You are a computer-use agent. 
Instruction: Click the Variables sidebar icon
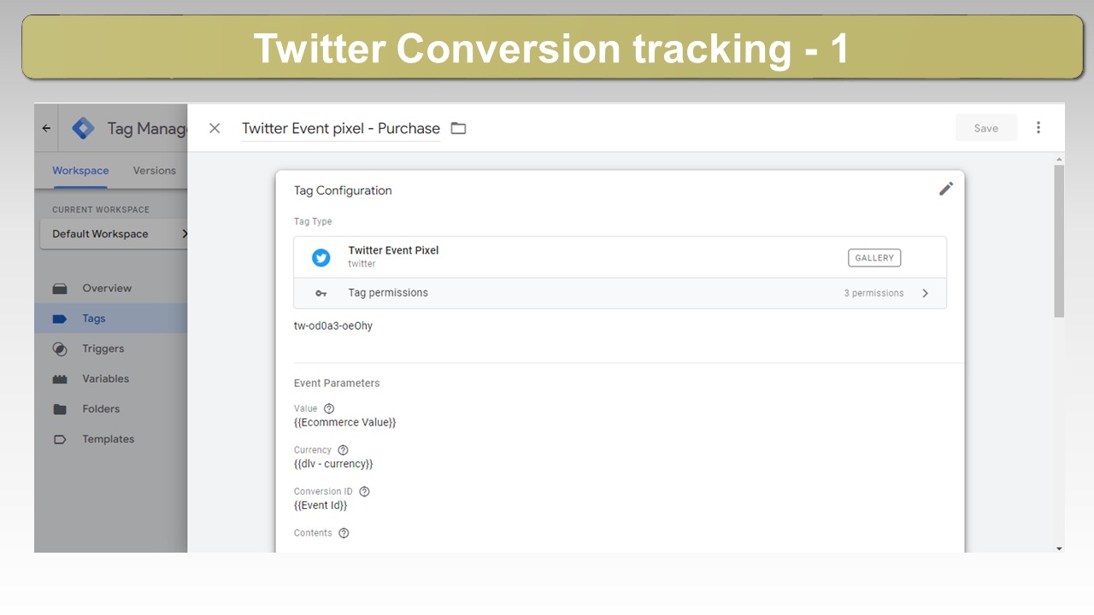pyautogui.click(x=60, y=378)
